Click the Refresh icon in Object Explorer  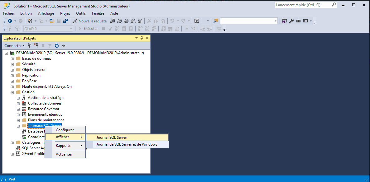click(57, 45)
